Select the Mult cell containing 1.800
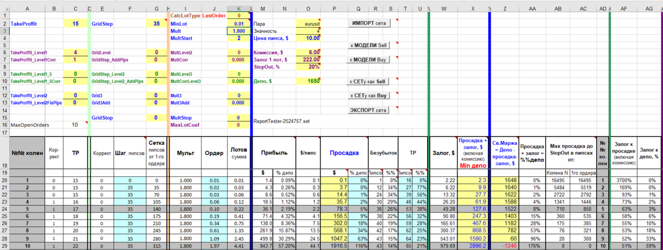 [238, 32]
